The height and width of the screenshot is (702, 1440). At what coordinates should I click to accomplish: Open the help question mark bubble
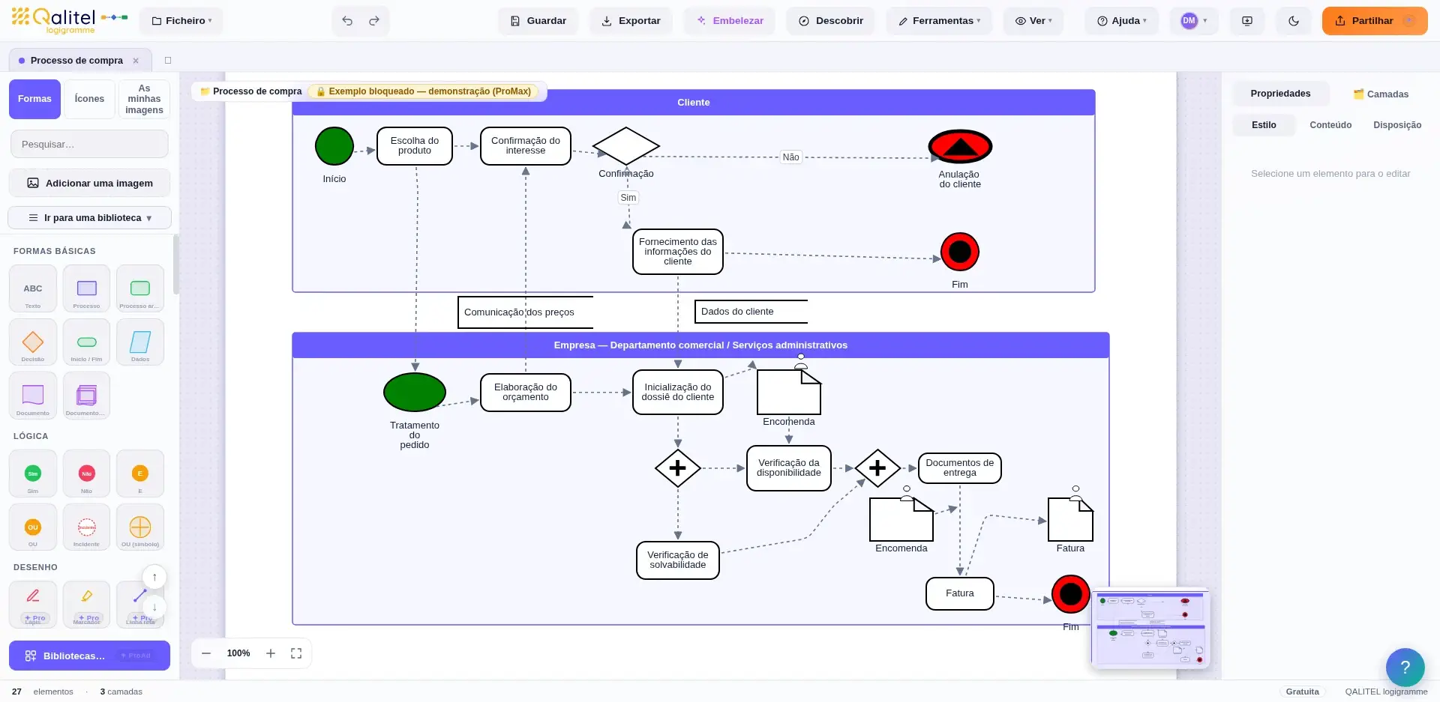coord(1405,667)
